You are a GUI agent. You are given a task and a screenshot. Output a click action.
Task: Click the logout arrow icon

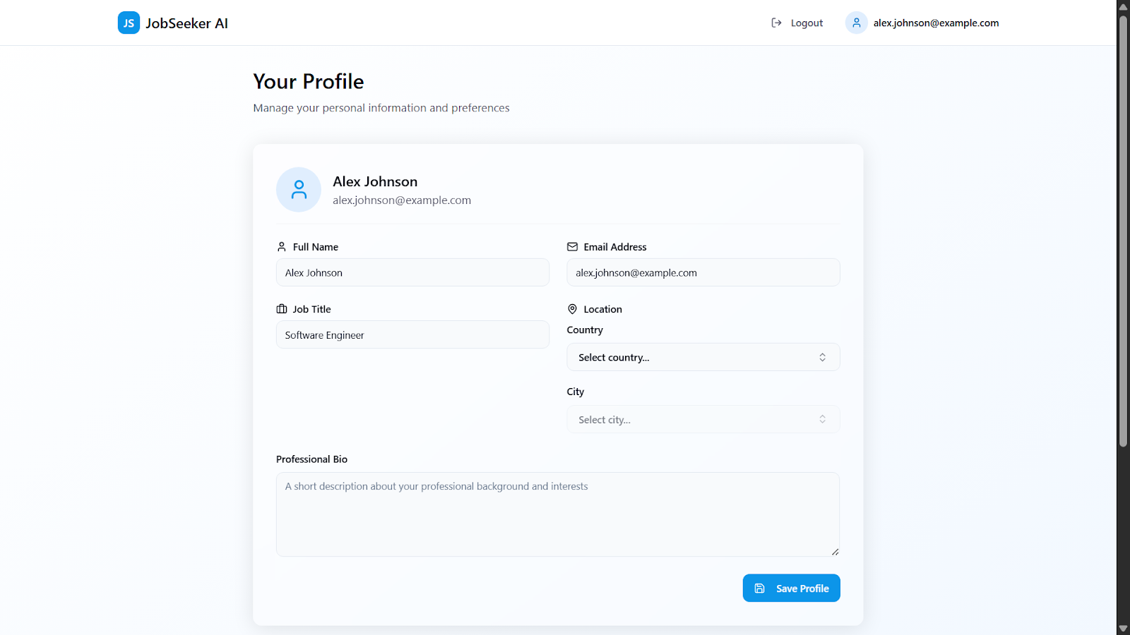point(776,23)
